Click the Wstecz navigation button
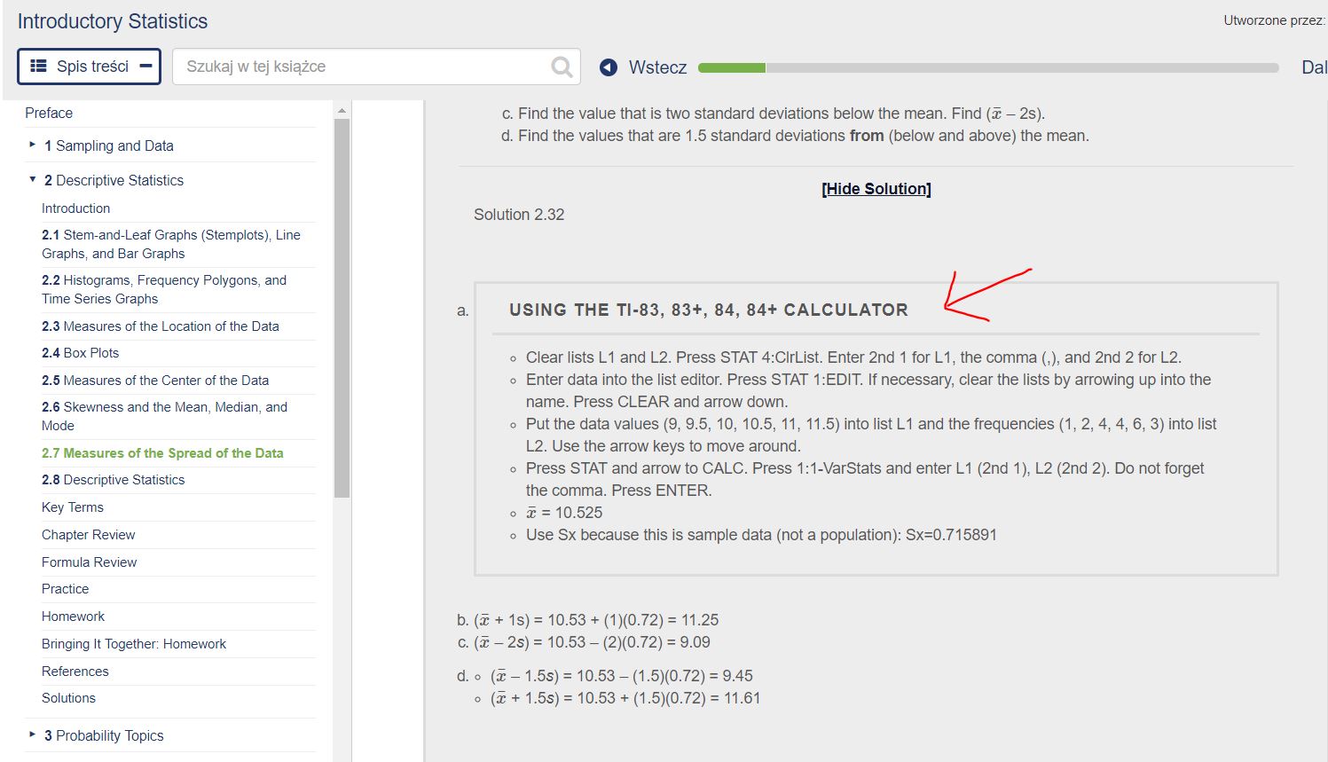 tap(657, 67)
